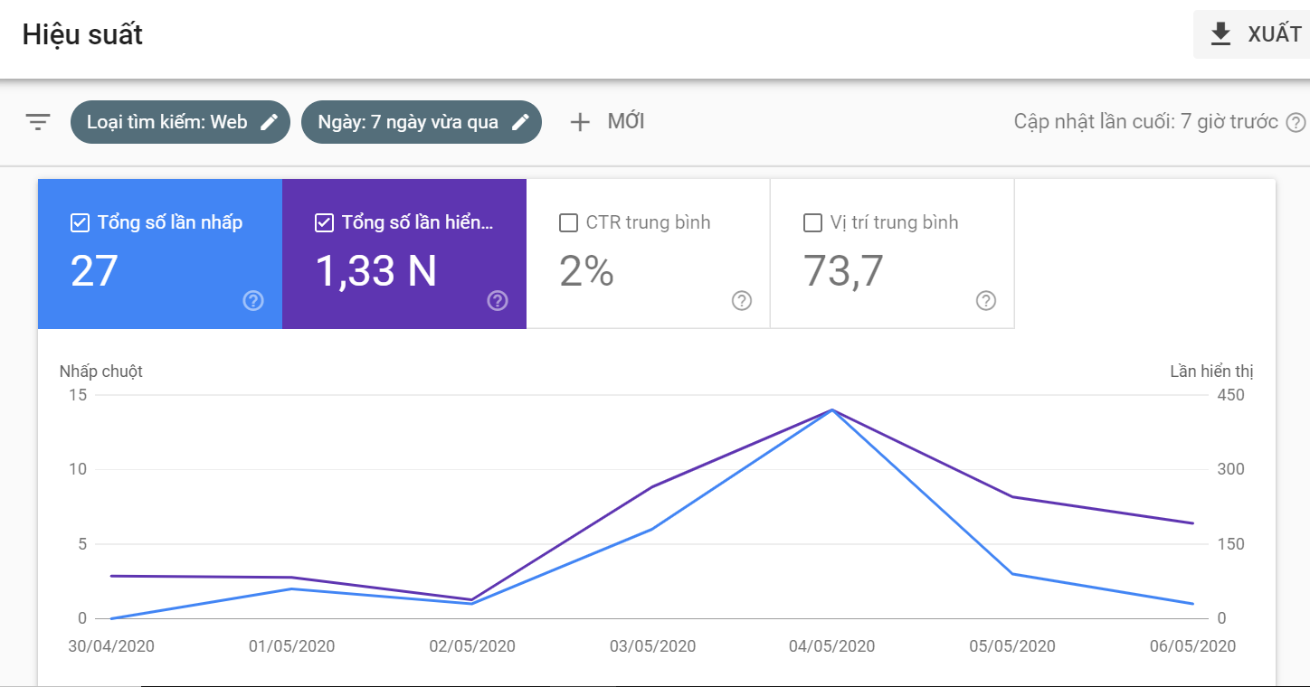Viewport: 1310px width, 687px height.
Task: Click the 05/05/2020 date label
Action: (x=1012, y=646)
